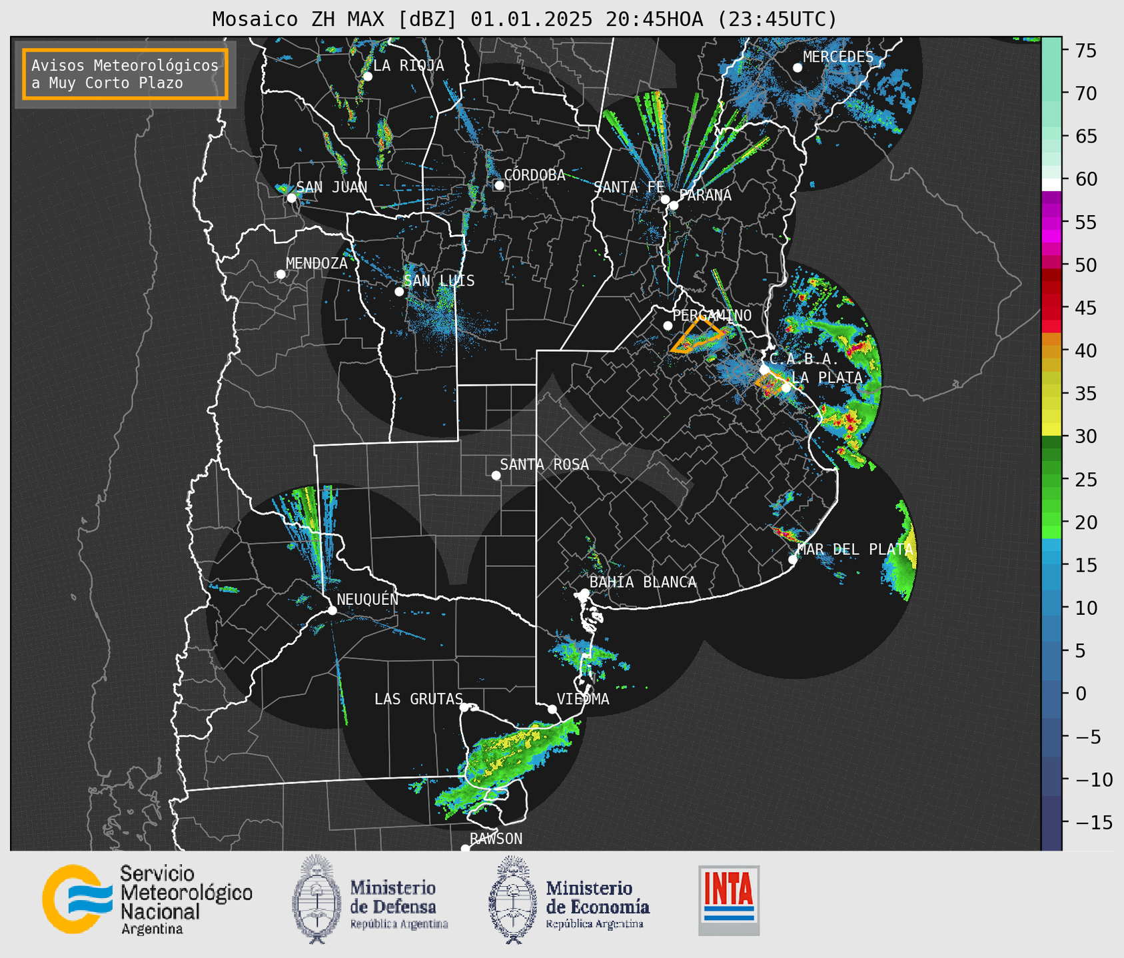
Task: Click the BAHÍA BLANCA city marker dot
Action: pos(584,593)
